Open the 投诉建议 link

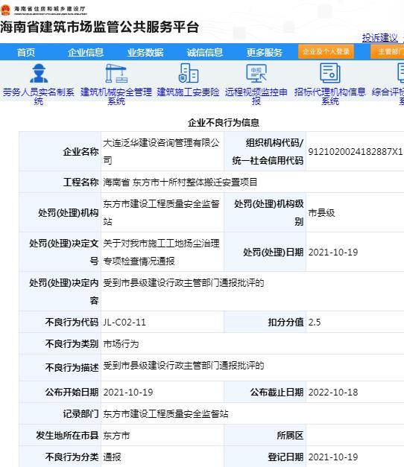coord(380,38)
